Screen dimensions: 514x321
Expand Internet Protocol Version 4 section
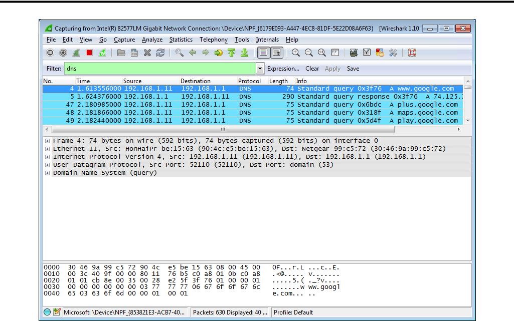click(x=48, y=157)
